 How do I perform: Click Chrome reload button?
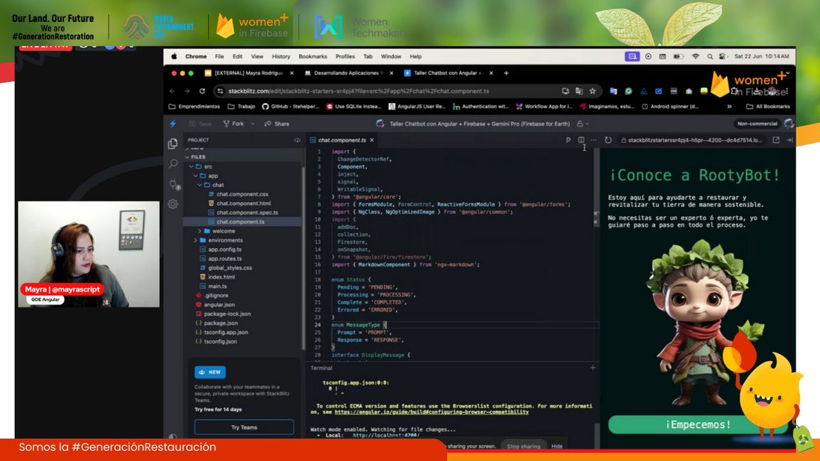point(202,91)
